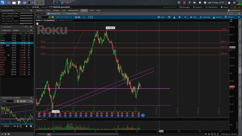Open Chat Rooms
The height and width of the screenshot is (136, 242).
(x=212, y=7)
